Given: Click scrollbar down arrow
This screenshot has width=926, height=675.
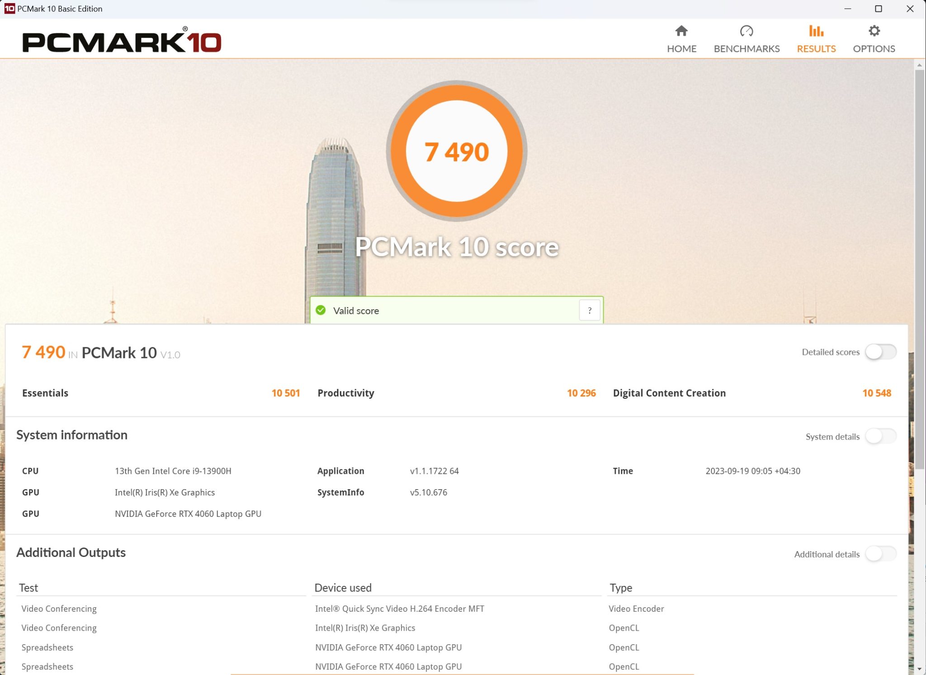Looking at the screenshot, I should point(919,669).
